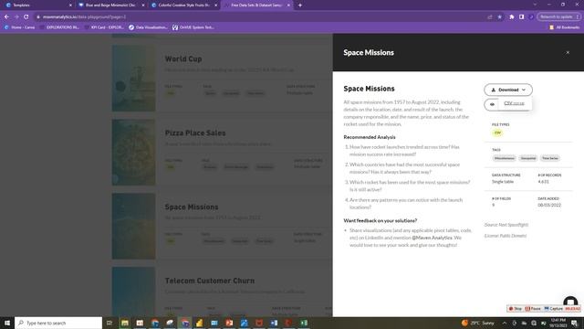Click the World Cup dataset thumbnail
Image resolution: width=584 pixels, height=329 pixels.
tap(134, 79)
